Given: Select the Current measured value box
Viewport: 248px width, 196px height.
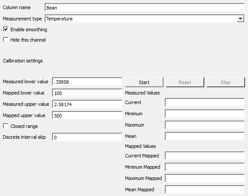Looking at the screenshot, I should (205, 102).
